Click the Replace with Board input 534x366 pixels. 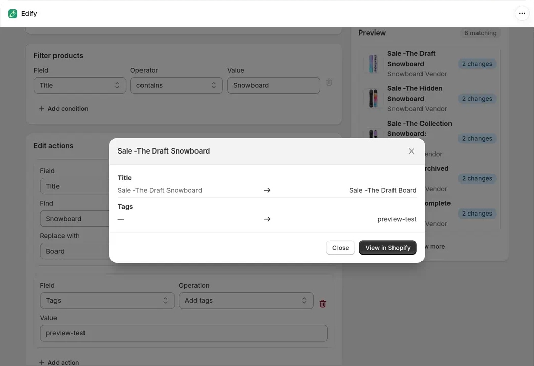pyautogui.click(x=75, y=251)
